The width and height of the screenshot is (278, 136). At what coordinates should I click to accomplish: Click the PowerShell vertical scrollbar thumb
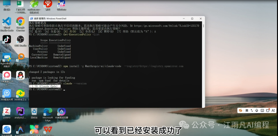click(x=203, y=26)
